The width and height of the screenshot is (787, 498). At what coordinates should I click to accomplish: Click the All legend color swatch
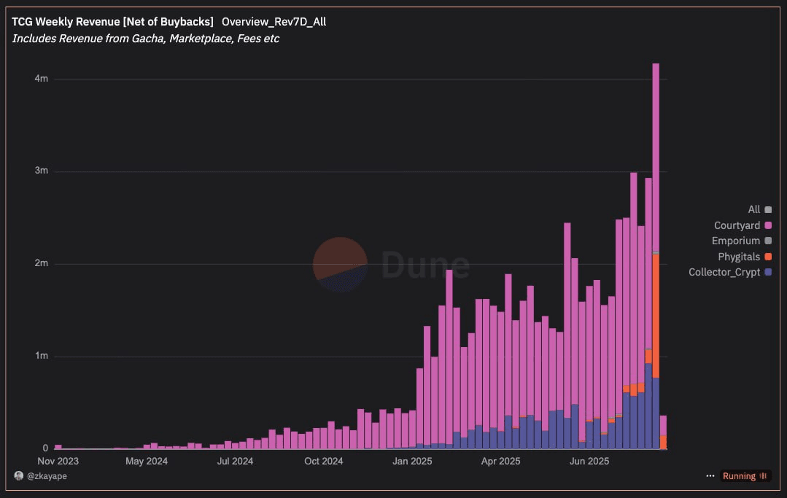click(x=768, y=210)
